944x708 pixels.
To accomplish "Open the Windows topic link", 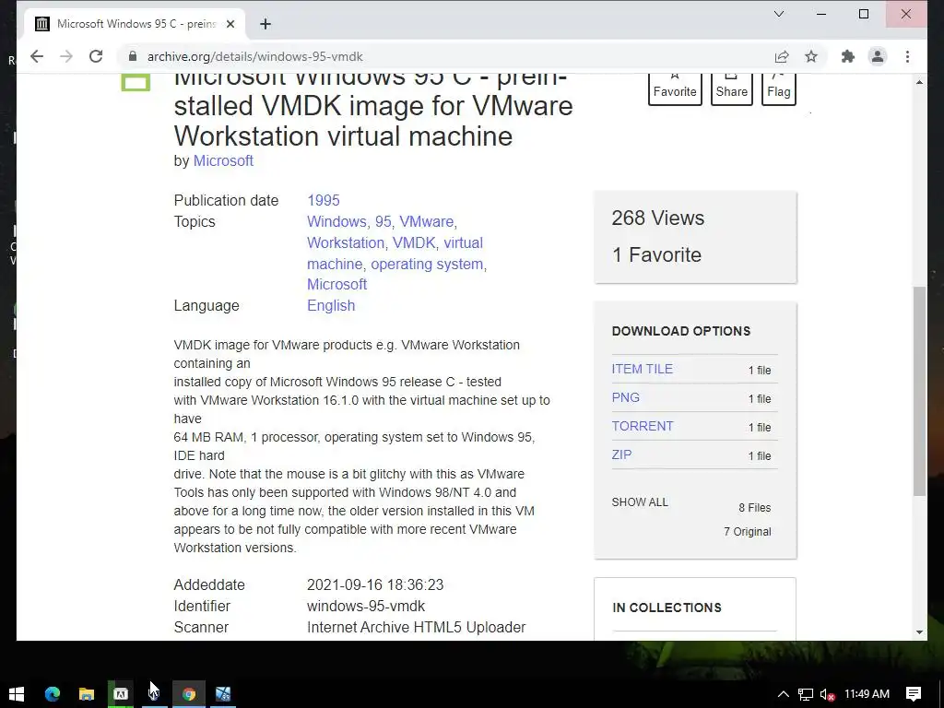I will pos(336,221).
